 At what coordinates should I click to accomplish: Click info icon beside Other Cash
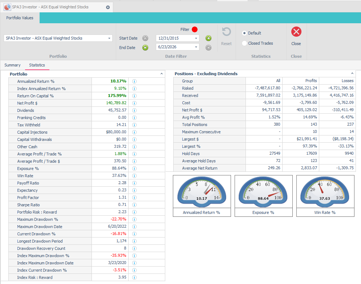pos(134,147)
